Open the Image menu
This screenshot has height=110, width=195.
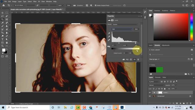[14, 2]
